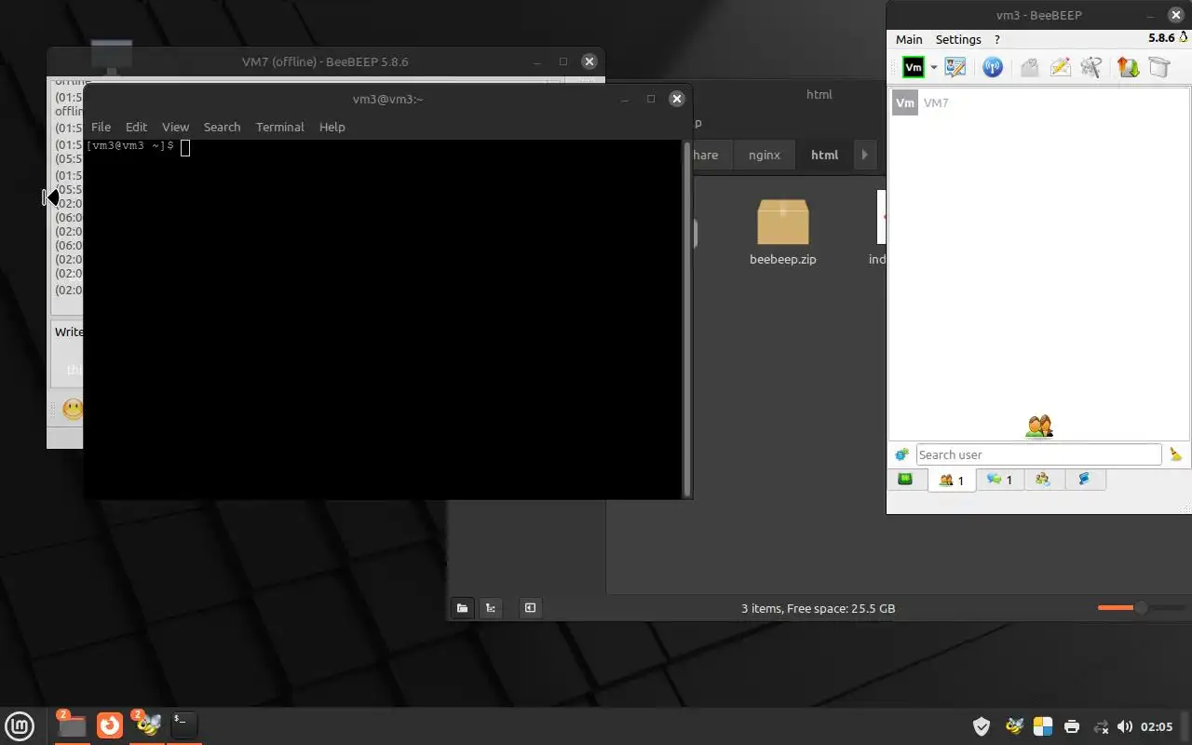
Task: Click the BeeBEEP tray bee icon
Action: (x=1013, y=726)
